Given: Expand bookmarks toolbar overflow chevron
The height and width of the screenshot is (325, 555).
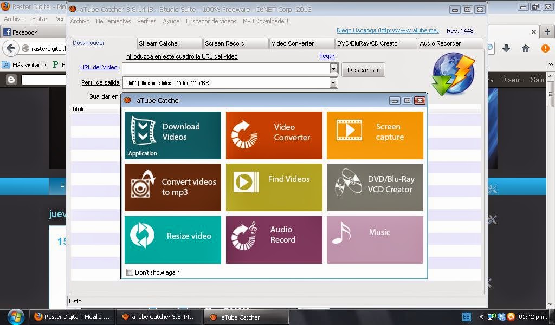Looking at the screenshot, I should click(x=551, y=64).
